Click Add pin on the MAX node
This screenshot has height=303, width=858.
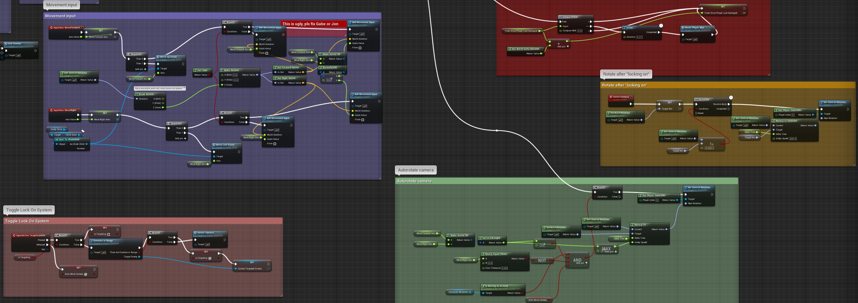pos(616,252)
